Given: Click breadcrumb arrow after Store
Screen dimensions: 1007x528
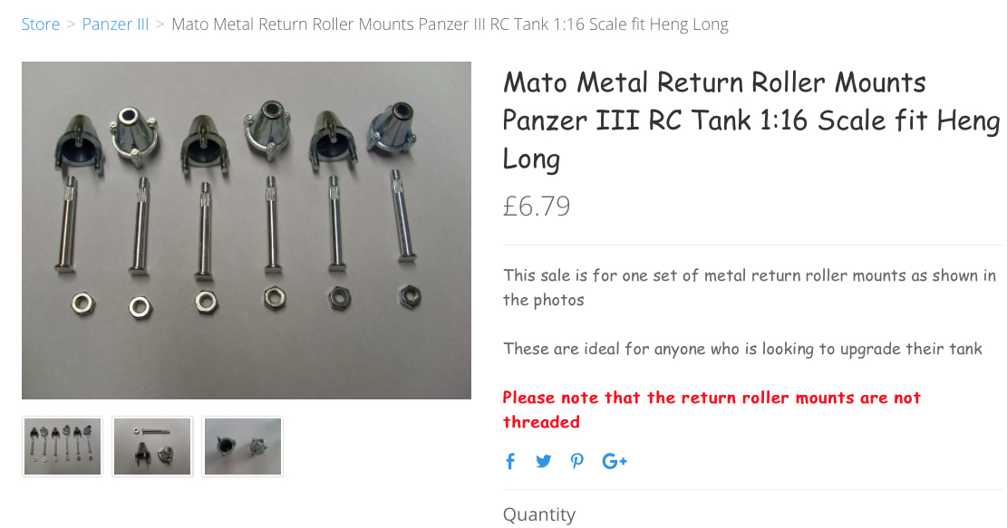Looking at the screenshot, I should (71, 24).
